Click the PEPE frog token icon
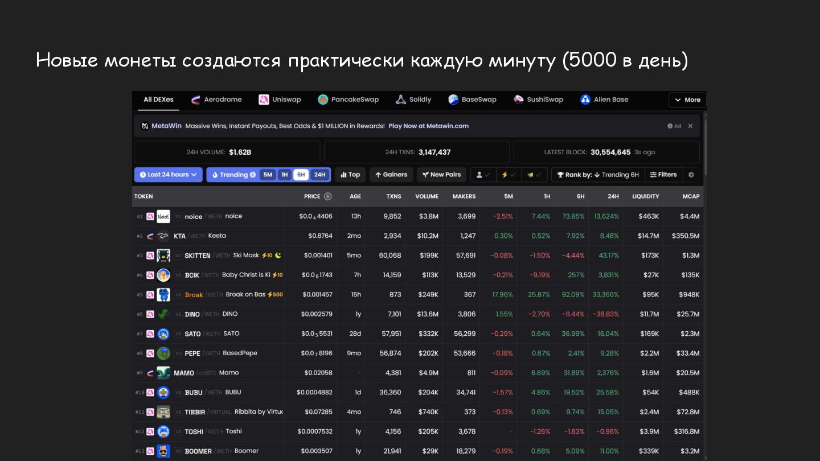This screenshot has width=820, height=461. coord(163,353)
